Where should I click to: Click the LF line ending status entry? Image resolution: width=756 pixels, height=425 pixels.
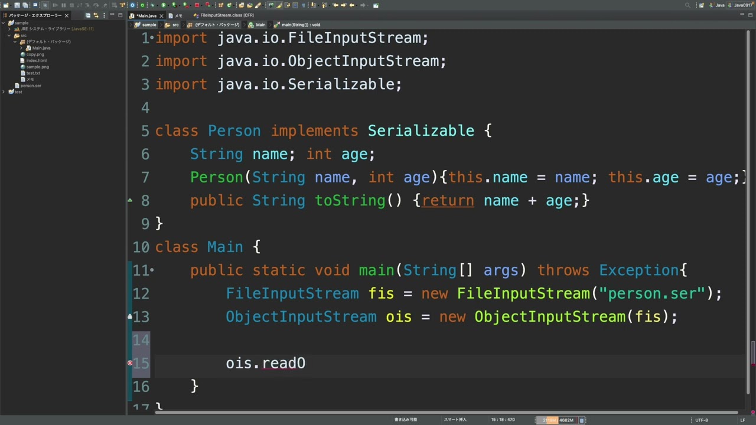pos(742,420)
